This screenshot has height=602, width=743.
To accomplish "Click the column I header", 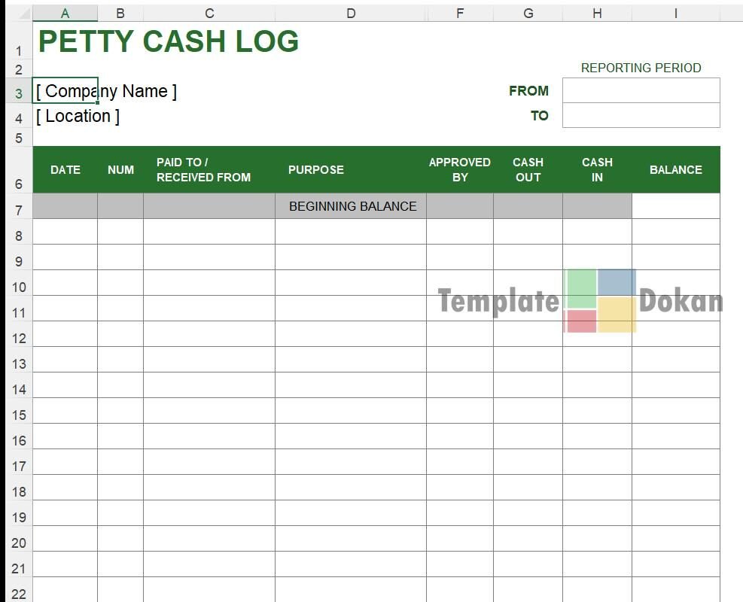I will (675, 14).
